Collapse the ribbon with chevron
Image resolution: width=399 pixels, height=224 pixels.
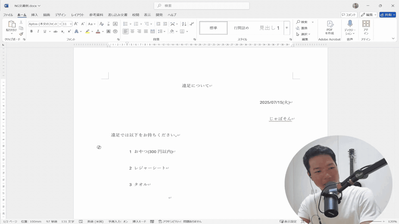coord(393,38)
